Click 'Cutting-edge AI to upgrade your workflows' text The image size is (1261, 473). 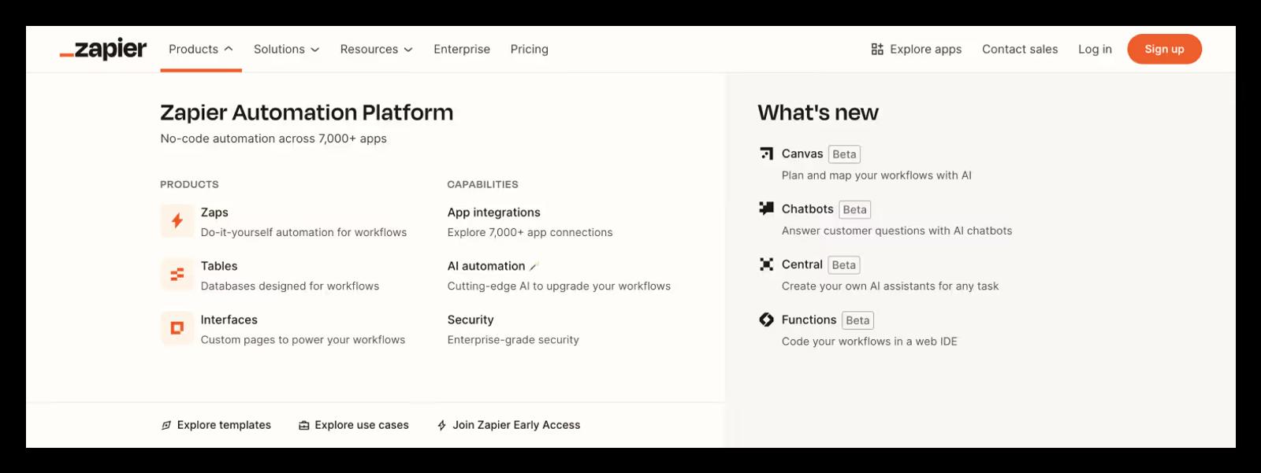click(560, 286)
